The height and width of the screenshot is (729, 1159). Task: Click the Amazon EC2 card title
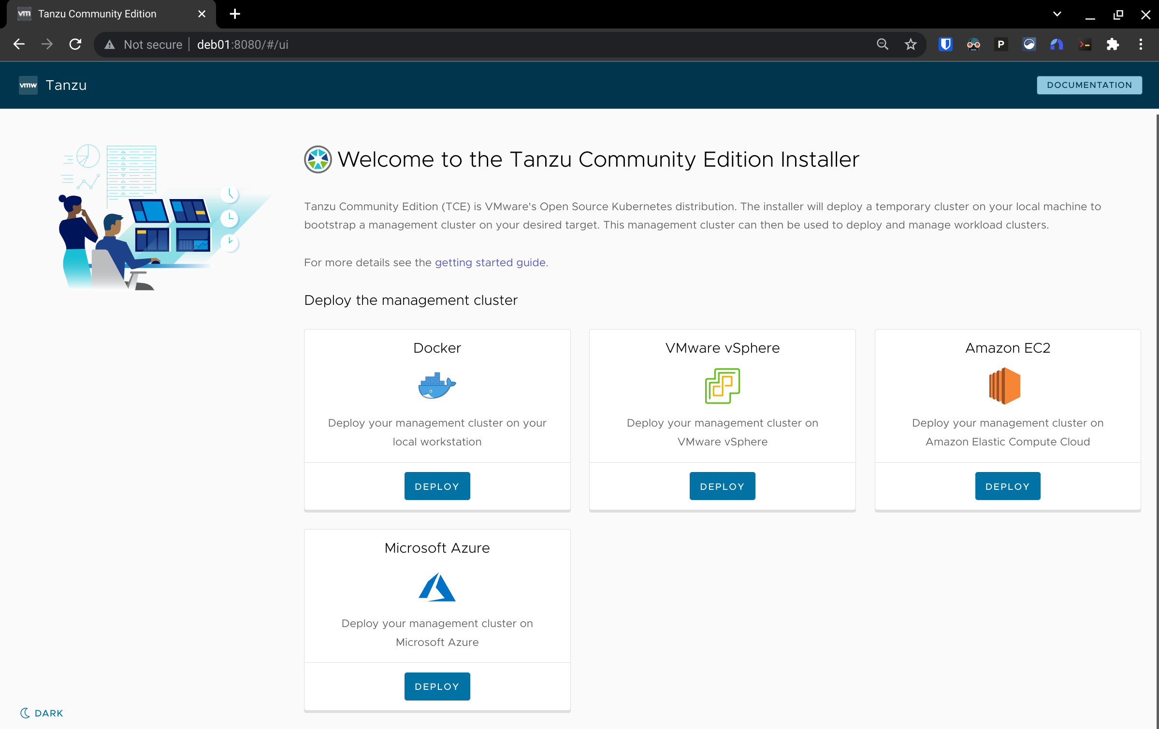coord(1007,348)
